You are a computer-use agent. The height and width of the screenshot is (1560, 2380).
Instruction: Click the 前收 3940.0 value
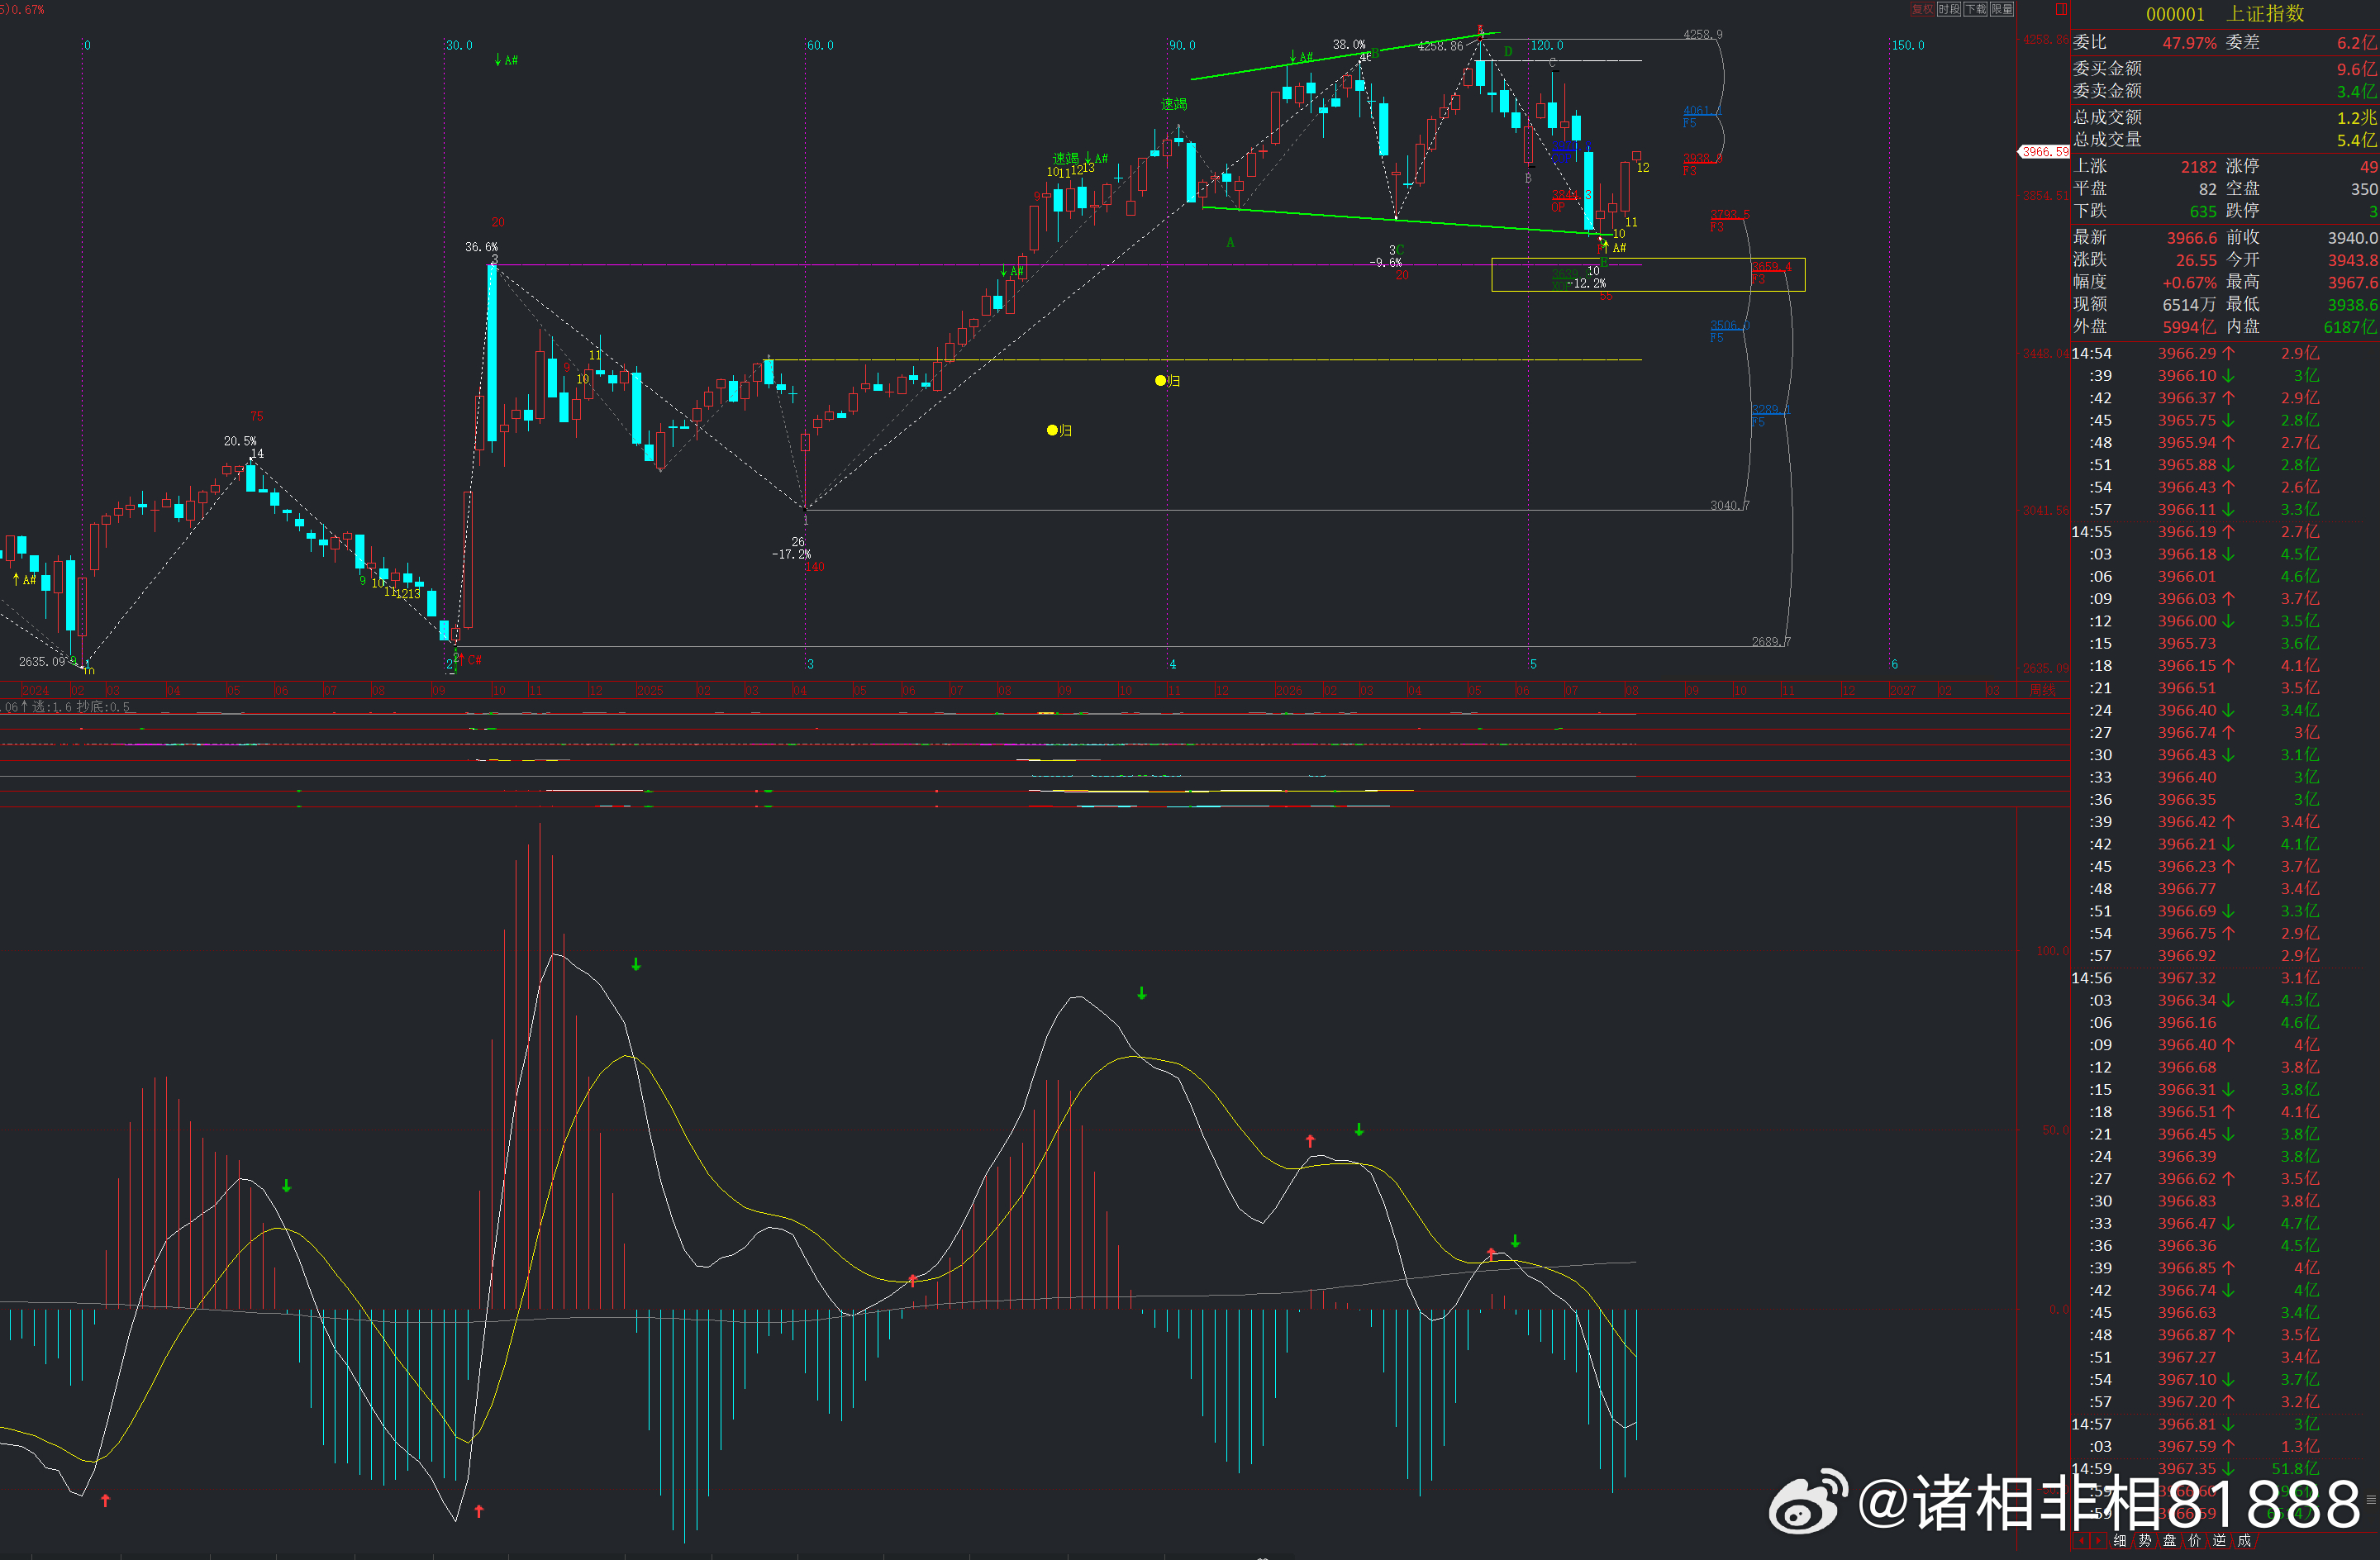(x=2352, y=238)
